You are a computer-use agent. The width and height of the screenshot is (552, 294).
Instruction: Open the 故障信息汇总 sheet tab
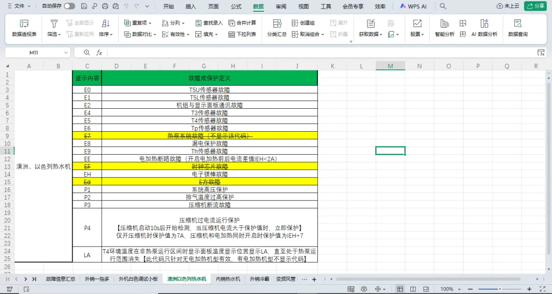point(60,279)
